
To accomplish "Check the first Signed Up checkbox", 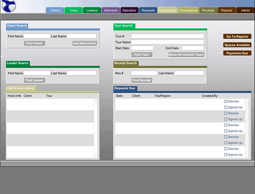I will tap(226, 107).
